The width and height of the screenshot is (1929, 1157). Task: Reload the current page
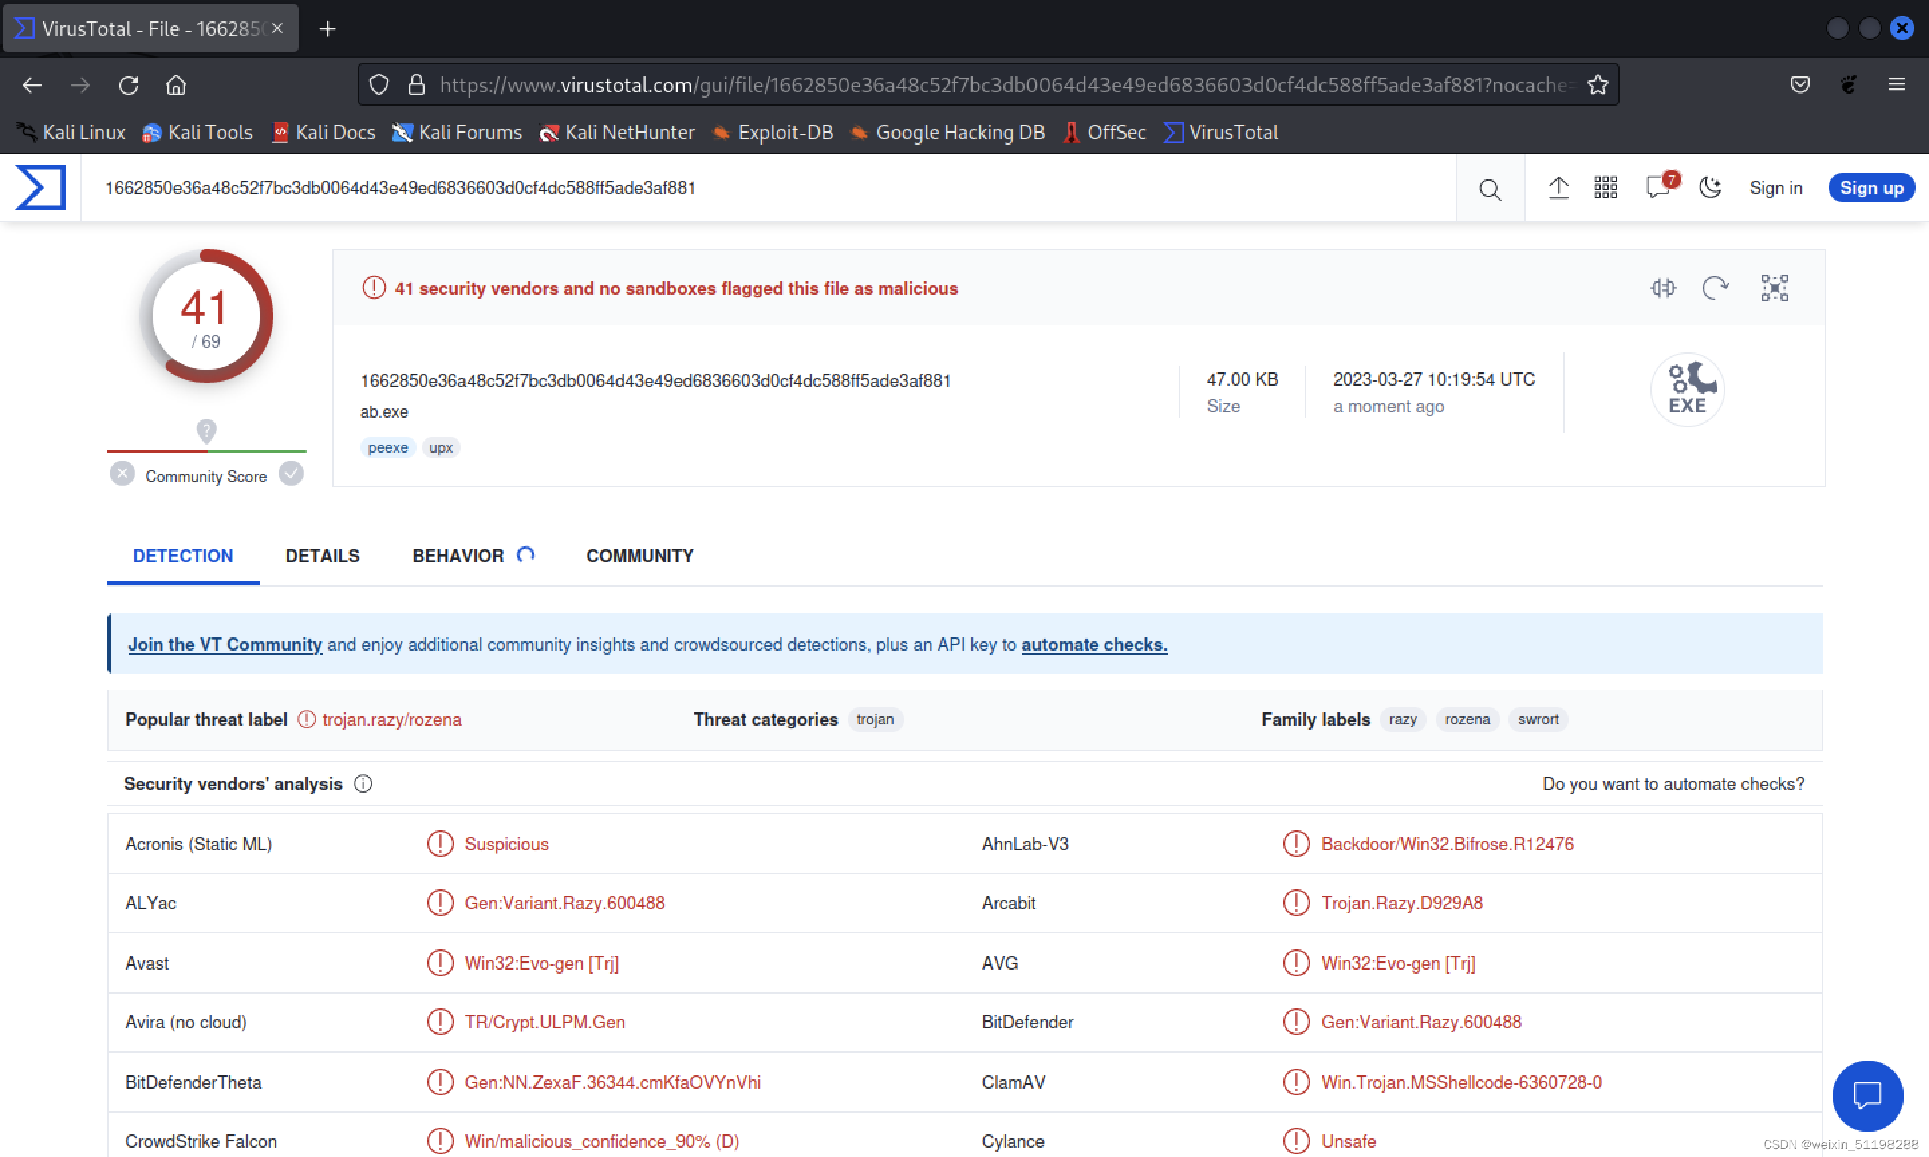(128, 85)
